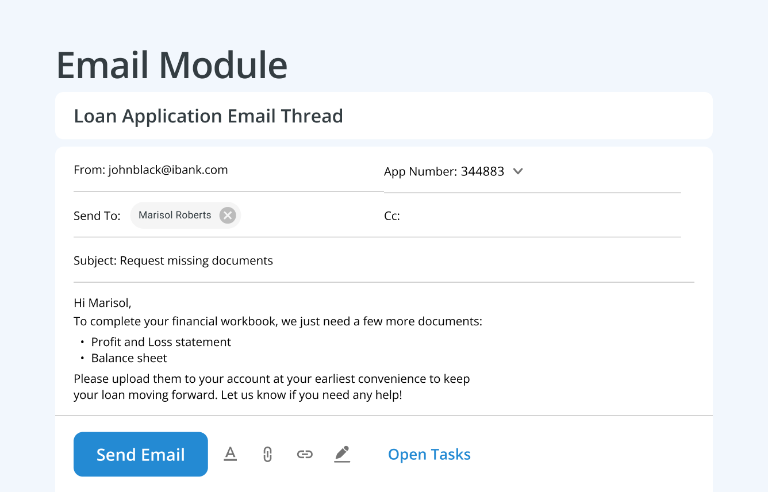
Task: Click the App Number 344883 value
Action: tap(482, 171)
